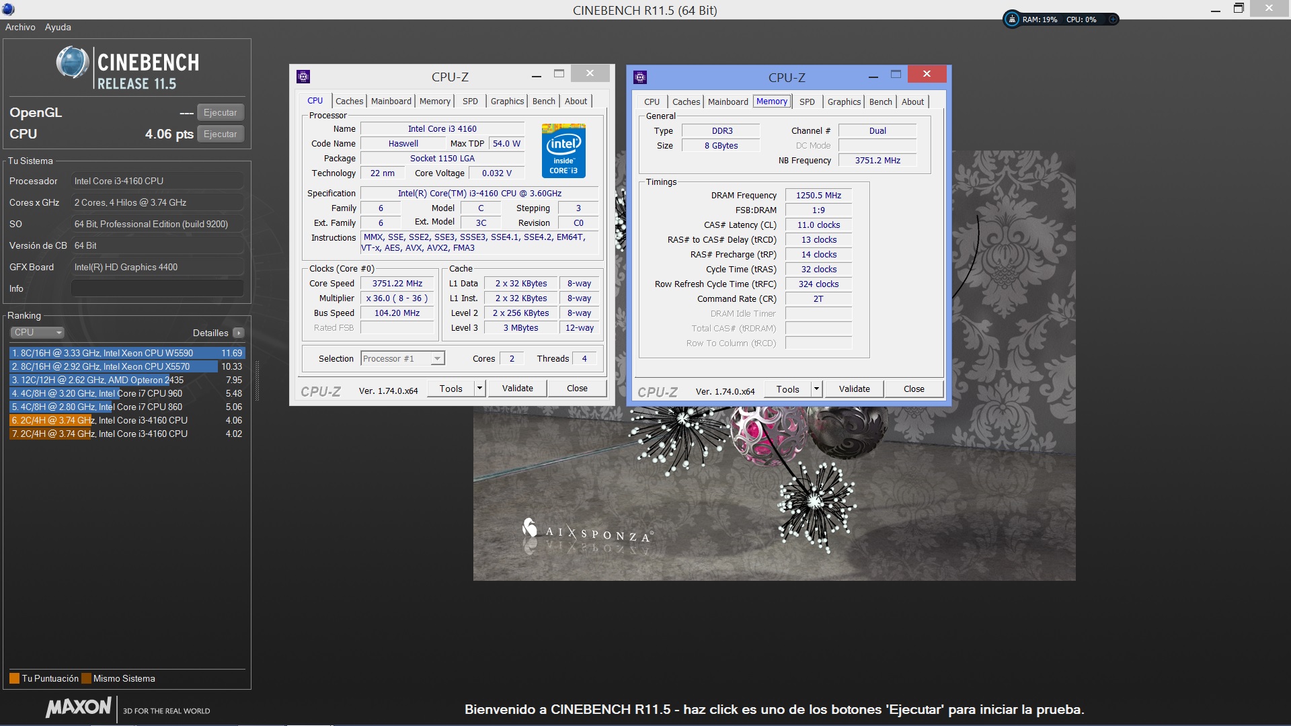
Task: Select the i3-4160 4.06 score row
Action: point(127,420)
